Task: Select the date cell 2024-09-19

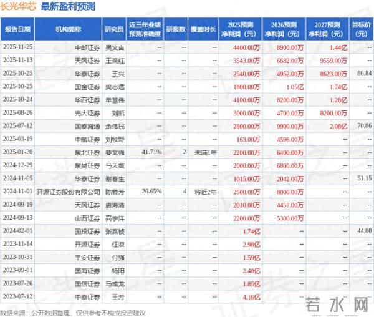Action: 17,205
